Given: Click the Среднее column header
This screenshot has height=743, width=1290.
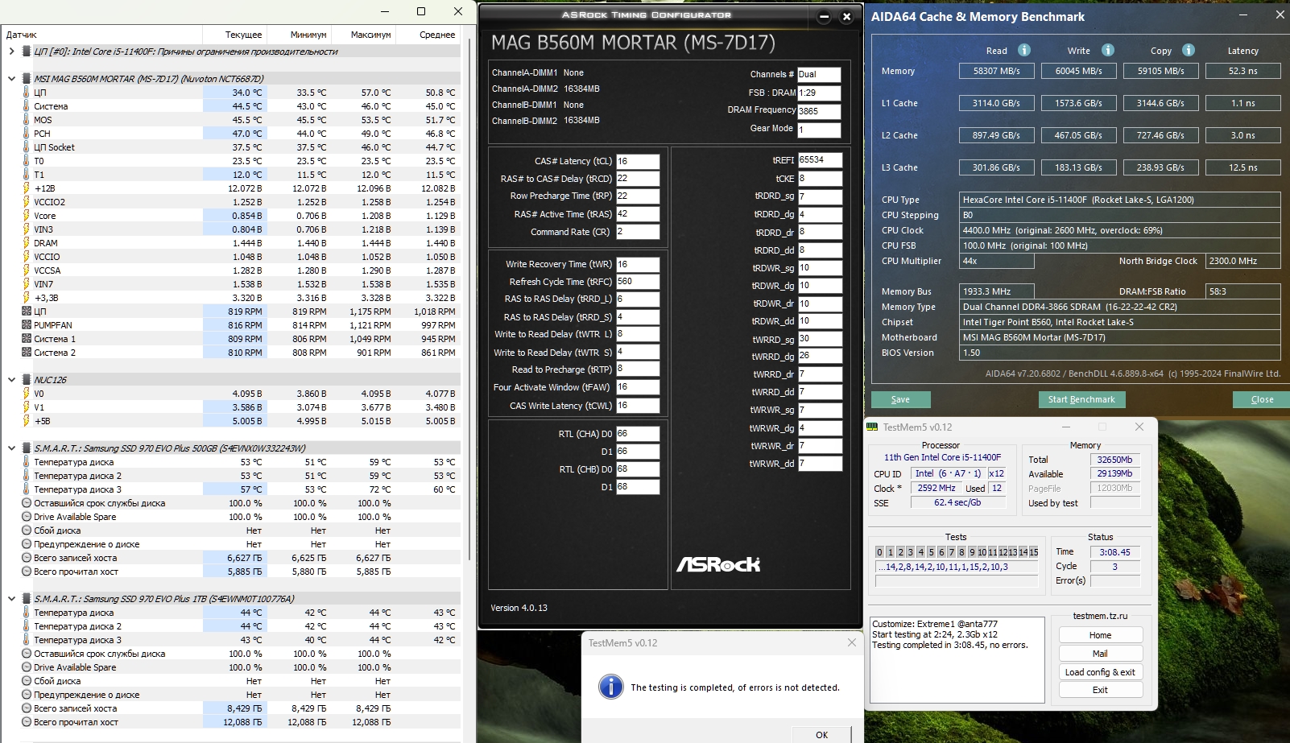Looking at the screenshot, I should pyautogui.click(x=428, y=35).
